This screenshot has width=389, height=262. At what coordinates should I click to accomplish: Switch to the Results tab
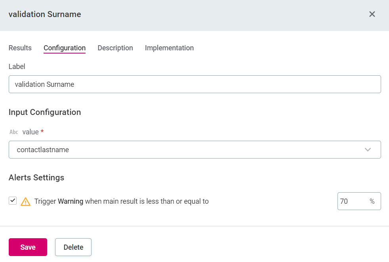[20, 48]
